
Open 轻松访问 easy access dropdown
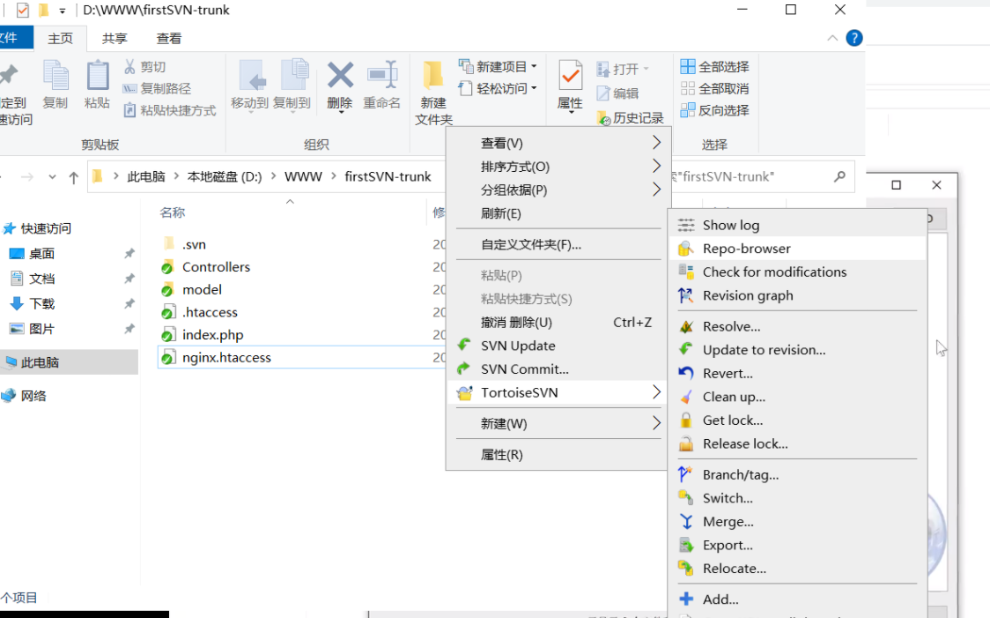tap(499, 88)
